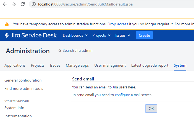Switch to the Applications tab
Viewport: 194px width, 119px height.
[15, 65]
